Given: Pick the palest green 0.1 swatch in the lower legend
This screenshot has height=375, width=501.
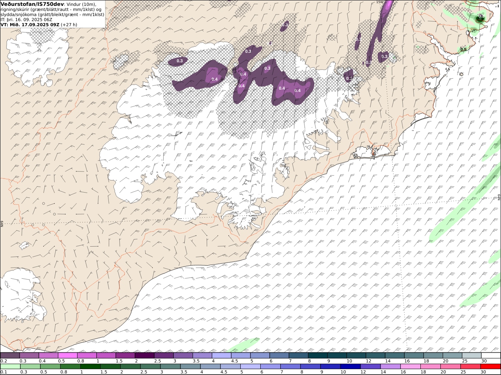Looking at the screenshot, I should (x=10, y=367).
